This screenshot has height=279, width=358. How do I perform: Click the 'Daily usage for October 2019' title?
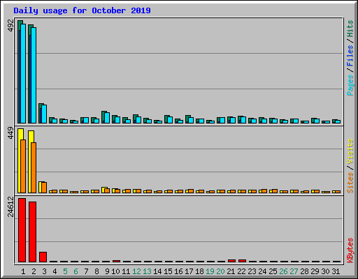pyautogui.click(x=82, y=10)
